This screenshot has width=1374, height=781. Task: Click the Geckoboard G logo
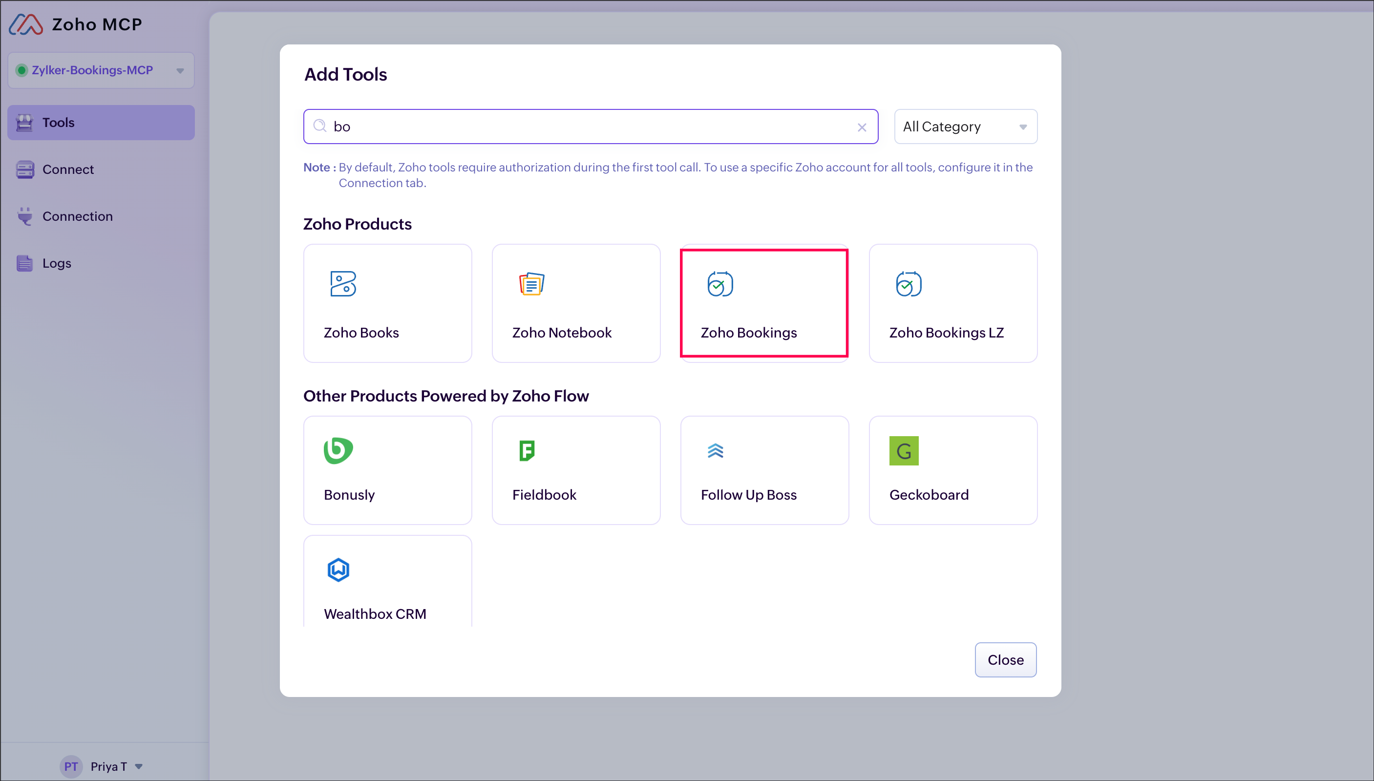(904, 450)
